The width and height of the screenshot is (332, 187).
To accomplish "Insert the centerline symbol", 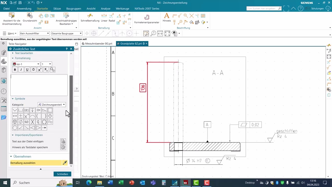I will click(38, 122).
